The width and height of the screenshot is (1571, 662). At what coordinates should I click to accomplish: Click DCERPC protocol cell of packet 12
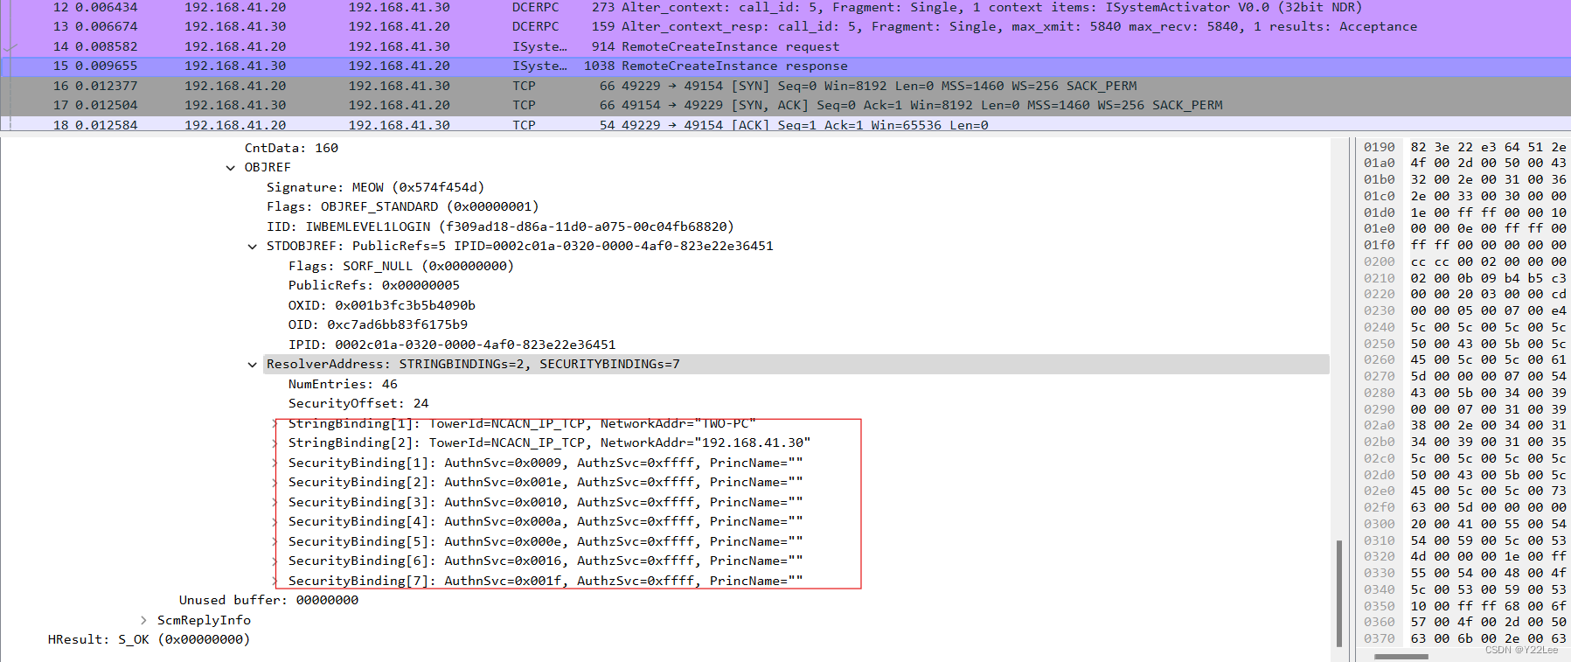[x=535, y=8]
